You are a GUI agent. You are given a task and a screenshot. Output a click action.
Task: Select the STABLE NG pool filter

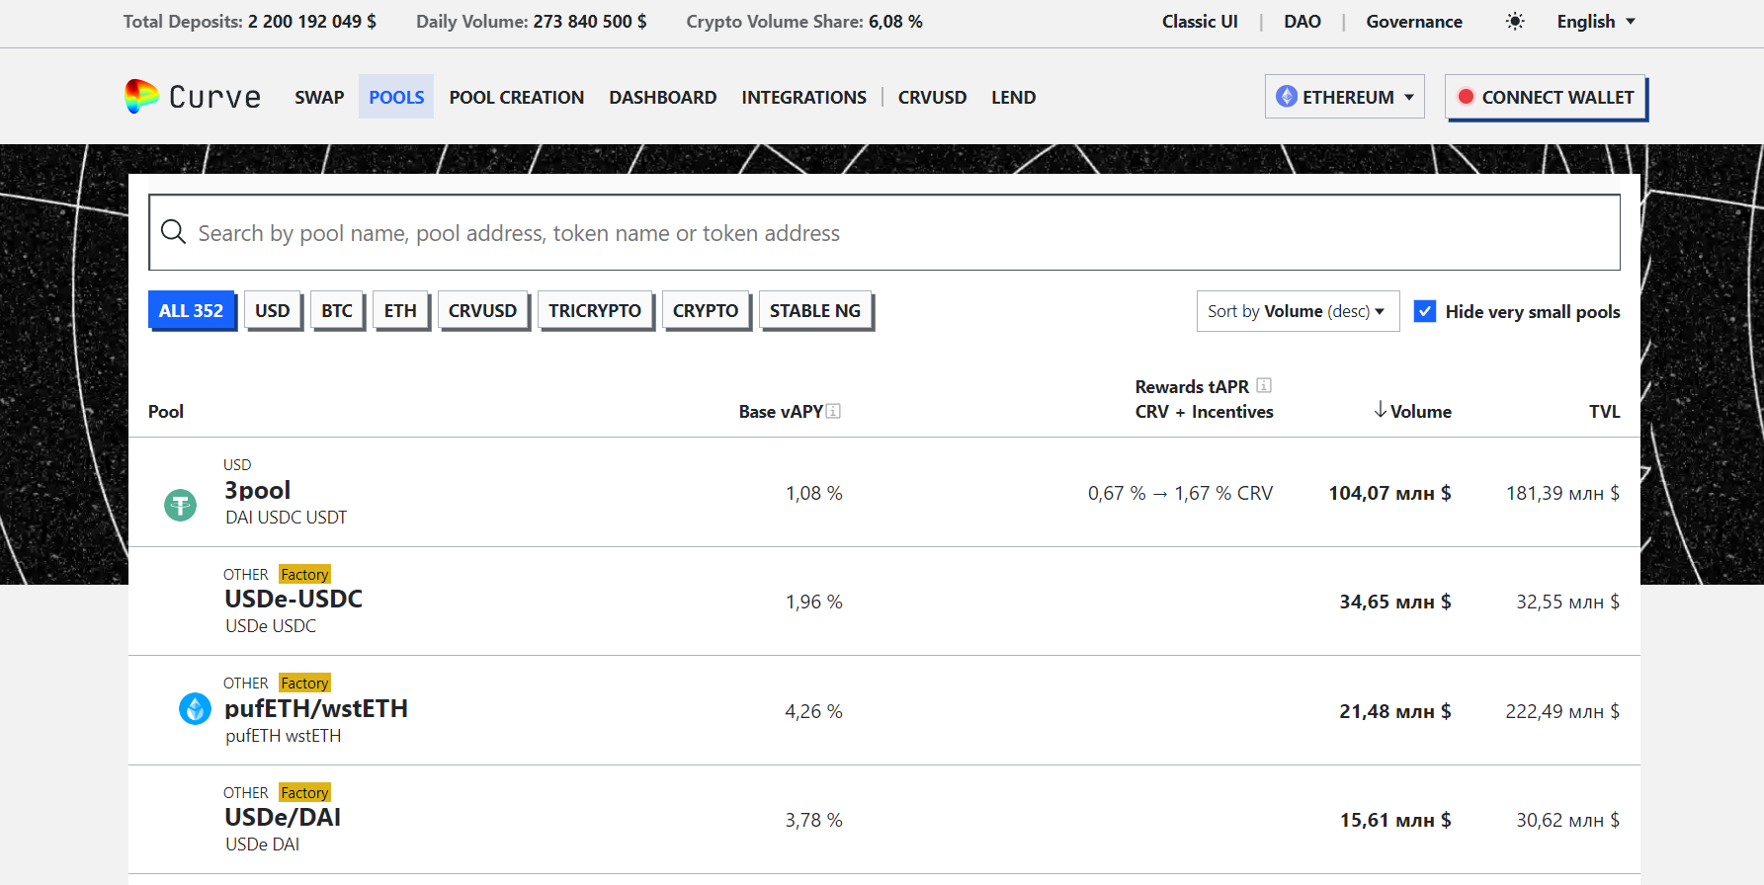(x=815, y=310)
